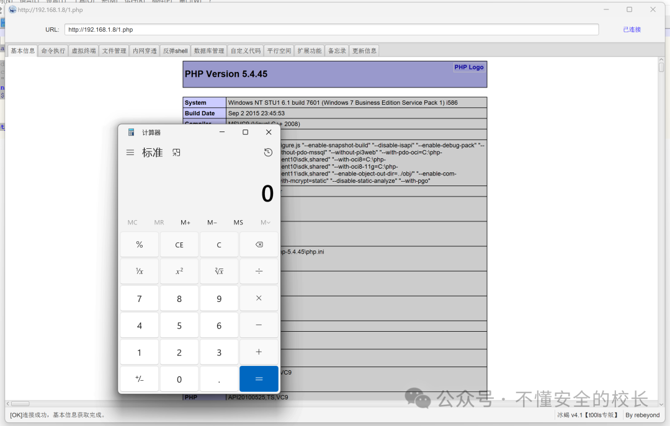Click the 连接成功 status bar message
Viewport: 670px width, 426px height.
pyautogui.click(x=57, y=415)
